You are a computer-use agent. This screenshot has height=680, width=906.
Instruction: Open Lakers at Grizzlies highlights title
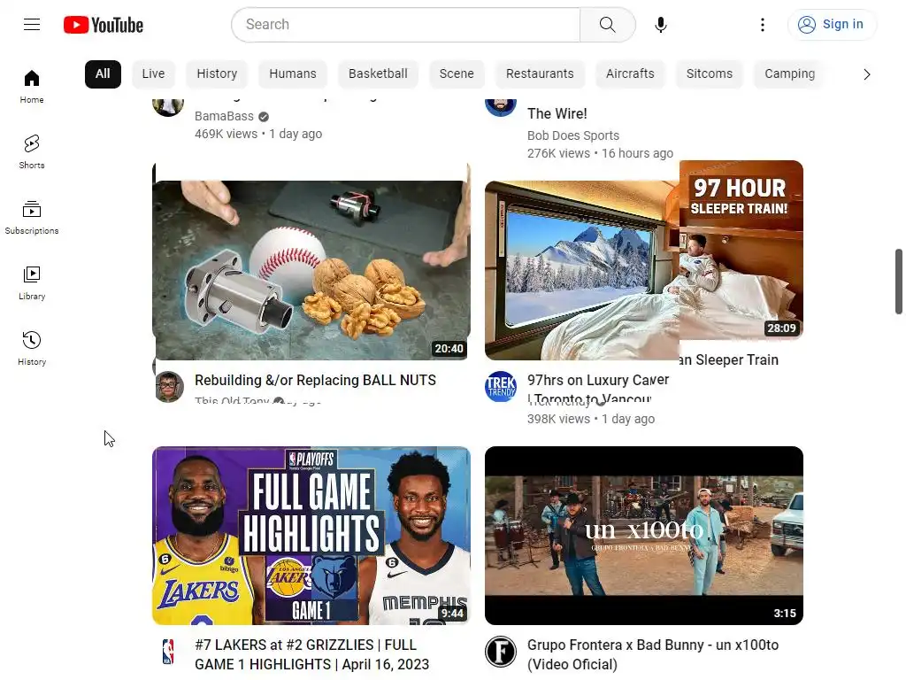312,654
